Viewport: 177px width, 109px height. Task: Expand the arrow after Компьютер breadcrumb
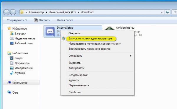tap(46, 12)
